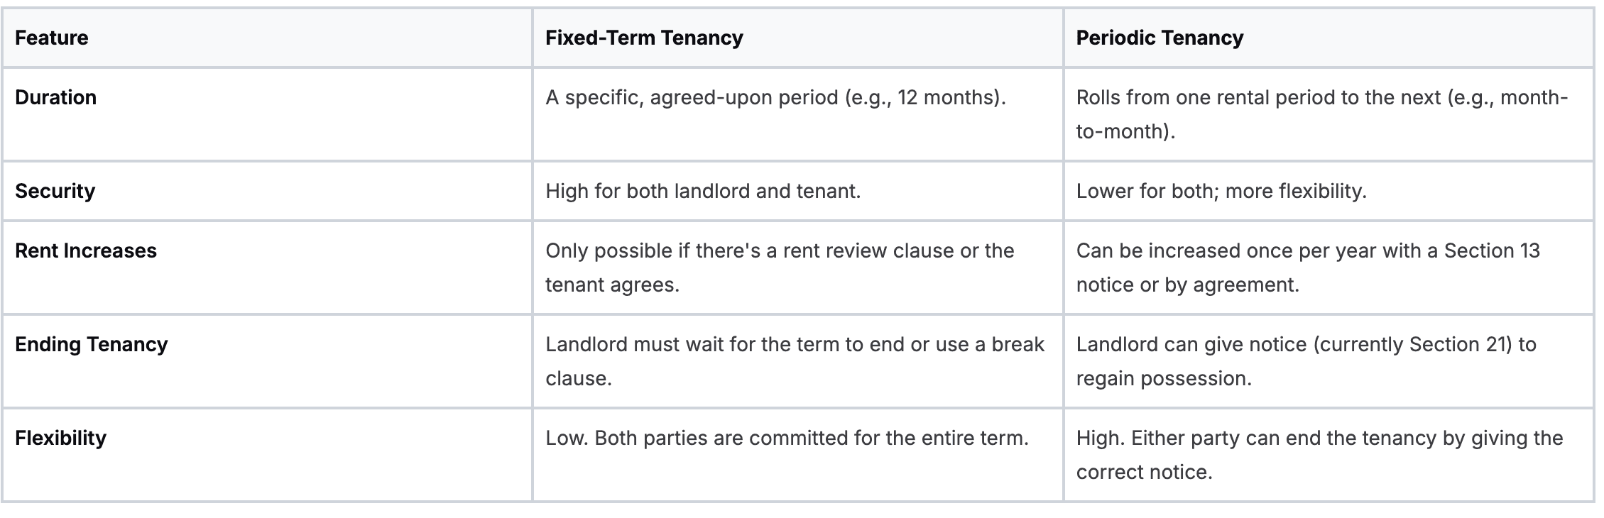
Task: Select the Flexibility row label
Action: coord(60,438)
